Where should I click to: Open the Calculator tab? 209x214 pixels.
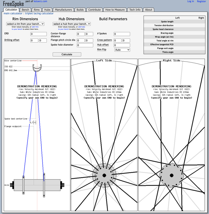(x=11, y=10)
